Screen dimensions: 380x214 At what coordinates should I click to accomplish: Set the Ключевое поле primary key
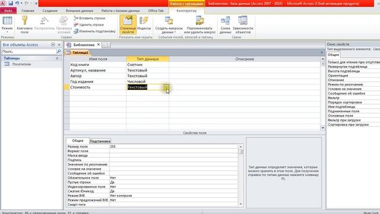pyautogui.click(x=24, y=25)
